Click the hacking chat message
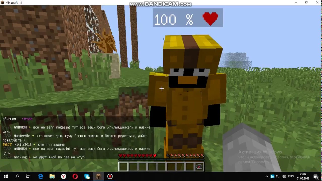Image resolution: width=322 pixels, height=181 pixels. tap(44, 157)
